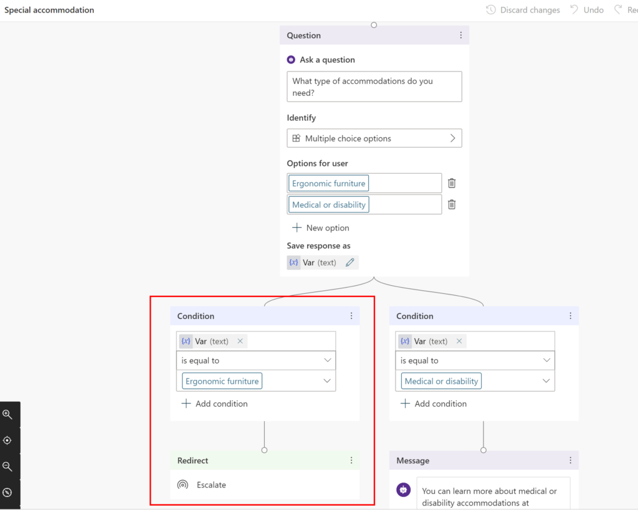Remove Var variable from the left Condition
The image size is (638, 510).
point(240,341)
